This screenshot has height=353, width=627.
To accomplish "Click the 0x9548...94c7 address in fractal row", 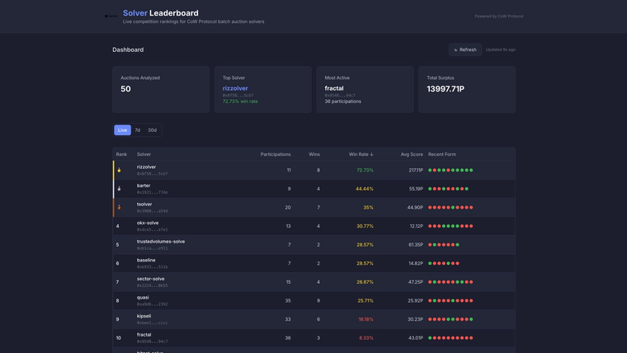I will (x=153, y=341).
